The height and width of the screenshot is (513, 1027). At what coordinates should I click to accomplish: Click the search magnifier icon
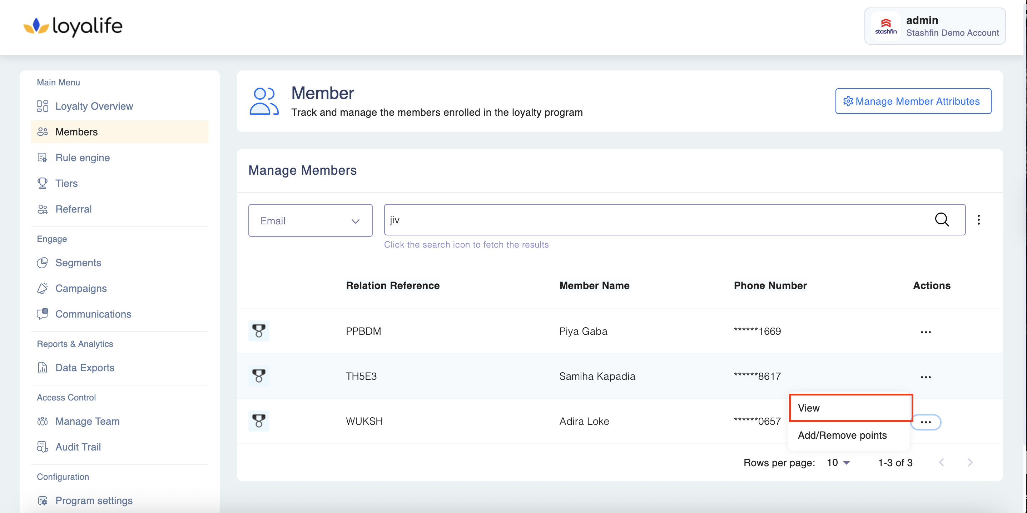942,220
